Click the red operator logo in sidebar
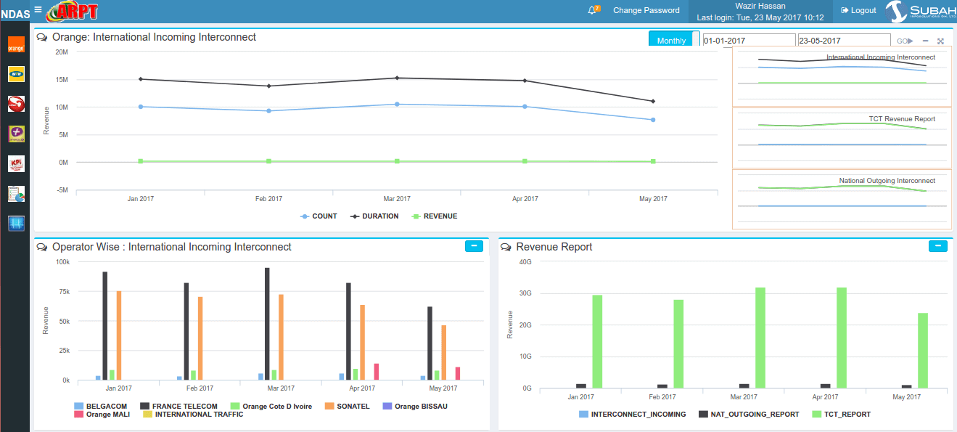Screen dimensions: 957x432 click(16, 104)
